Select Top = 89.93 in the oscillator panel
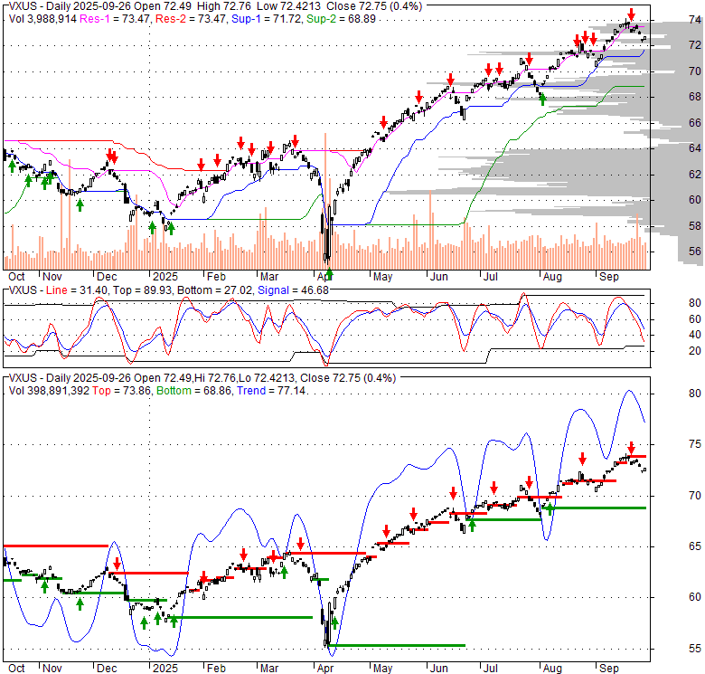This screenshot has width=705, height=674. click(x=143, y=290)
